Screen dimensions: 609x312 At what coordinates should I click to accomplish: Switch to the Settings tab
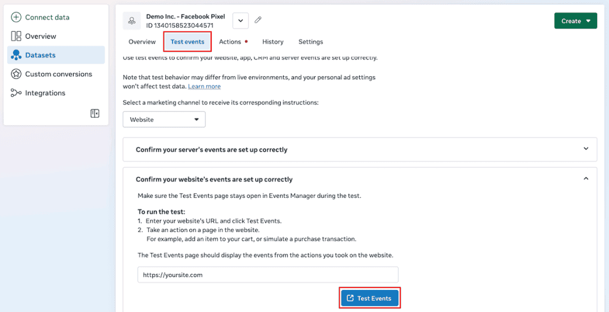coord(310,42)
